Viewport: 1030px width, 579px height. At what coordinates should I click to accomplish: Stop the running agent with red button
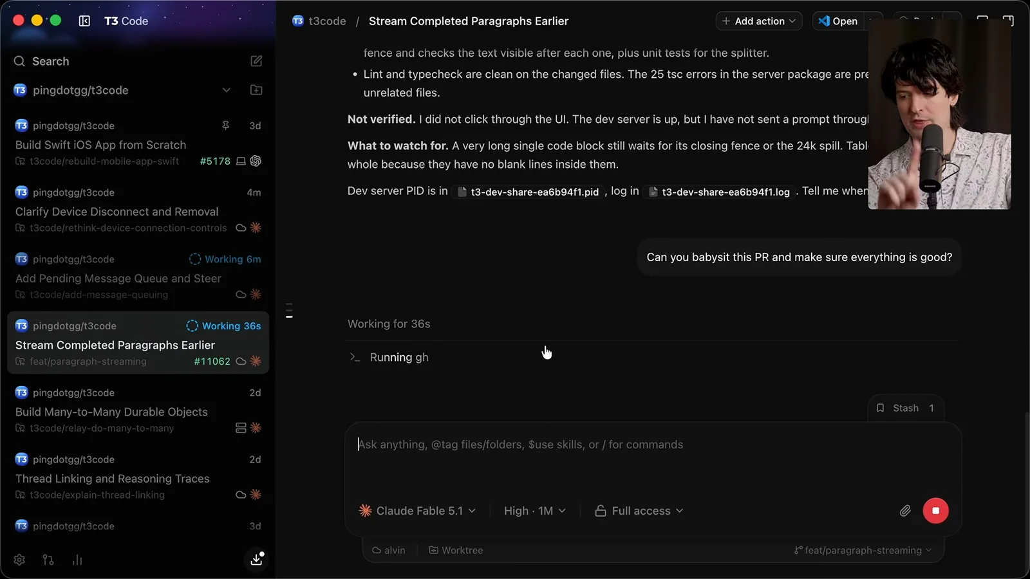[x=935, y=511]
